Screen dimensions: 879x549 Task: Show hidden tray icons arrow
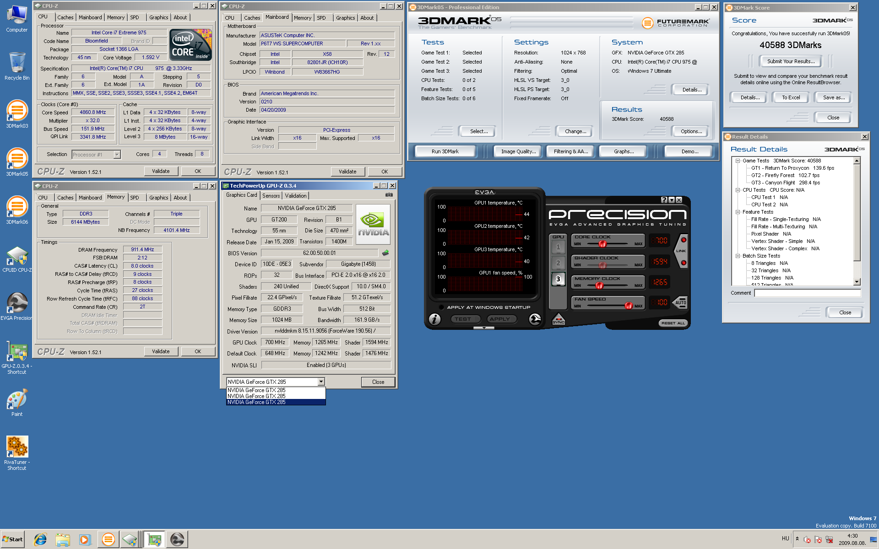coord(797,538)
